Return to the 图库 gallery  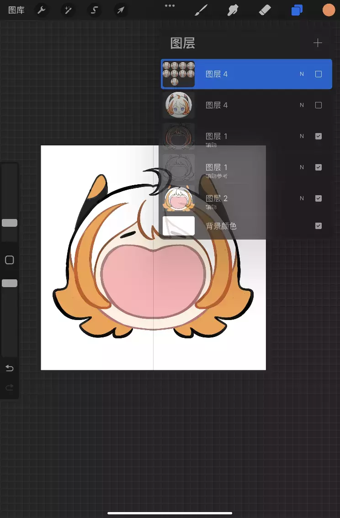click(x=16, y=10)
